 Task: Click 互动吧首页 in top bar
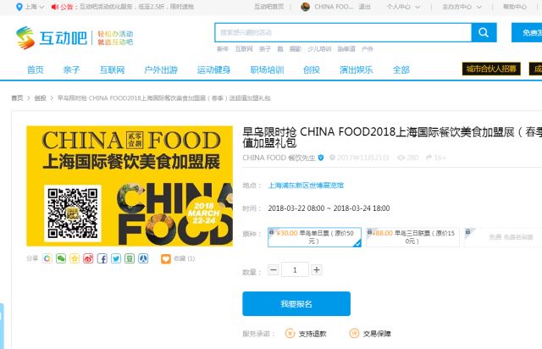tap(269, 7)
